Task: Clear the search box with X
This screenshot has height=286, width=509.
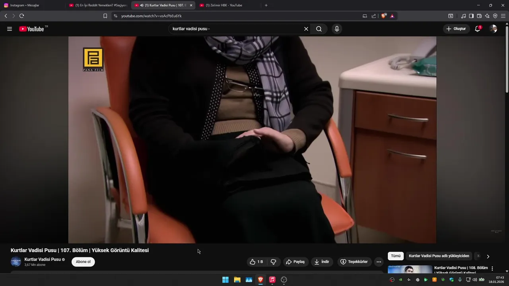Action: [x=306, y=29]
